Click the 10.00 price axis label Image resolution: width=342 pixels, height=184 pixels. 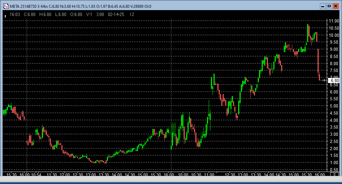pyautogui.click(x=334, y=35)
